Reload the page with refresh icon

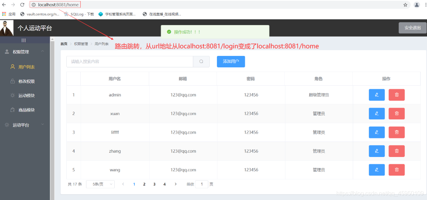click(x=22, y=5)
